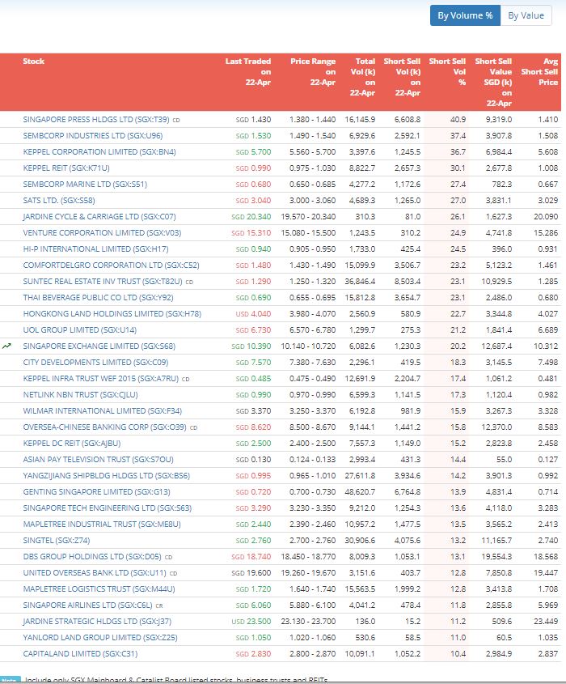Open Netlink NBN Trust (SGX:CJLU) link
The height and width of the screenshot is (684, 566).
pos(80,394)
